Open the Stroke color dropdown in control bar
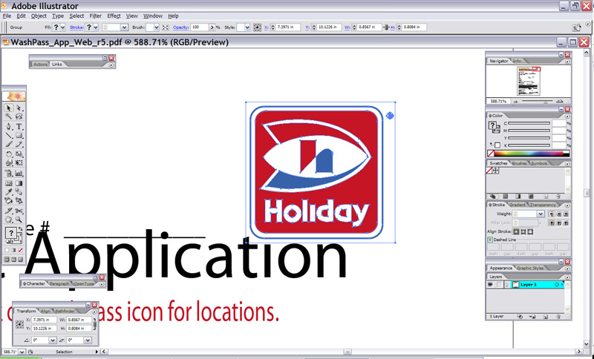Viewport: 594px width, 359px height. pos(96,27)
